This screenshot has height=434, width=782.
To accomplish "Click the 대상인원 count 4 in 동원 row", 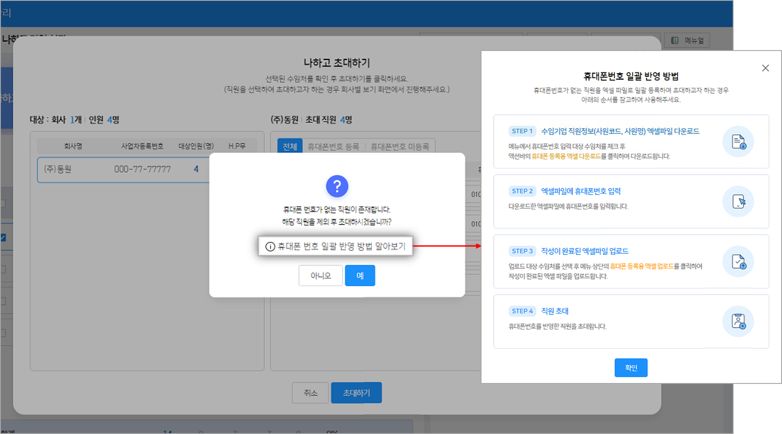I will pyautogui.click(x=196, y=169).
